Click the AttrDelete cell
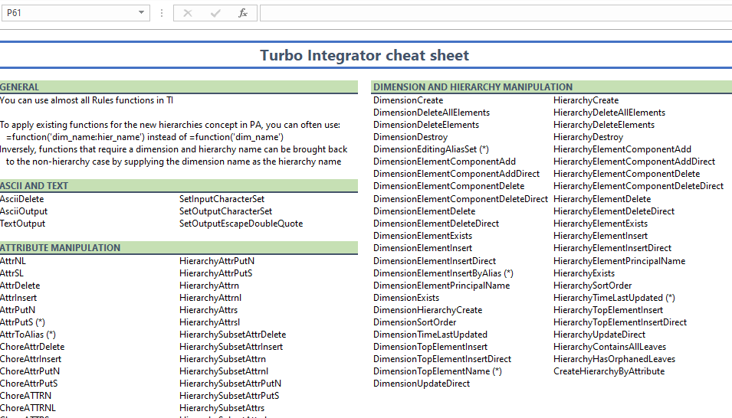 click(x=20, y=286)
